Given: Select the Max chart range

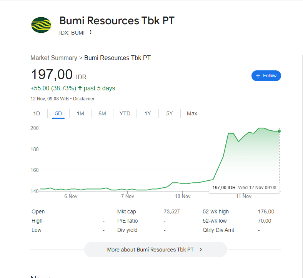Looking at the screenshot, I should tap(192, 113).
